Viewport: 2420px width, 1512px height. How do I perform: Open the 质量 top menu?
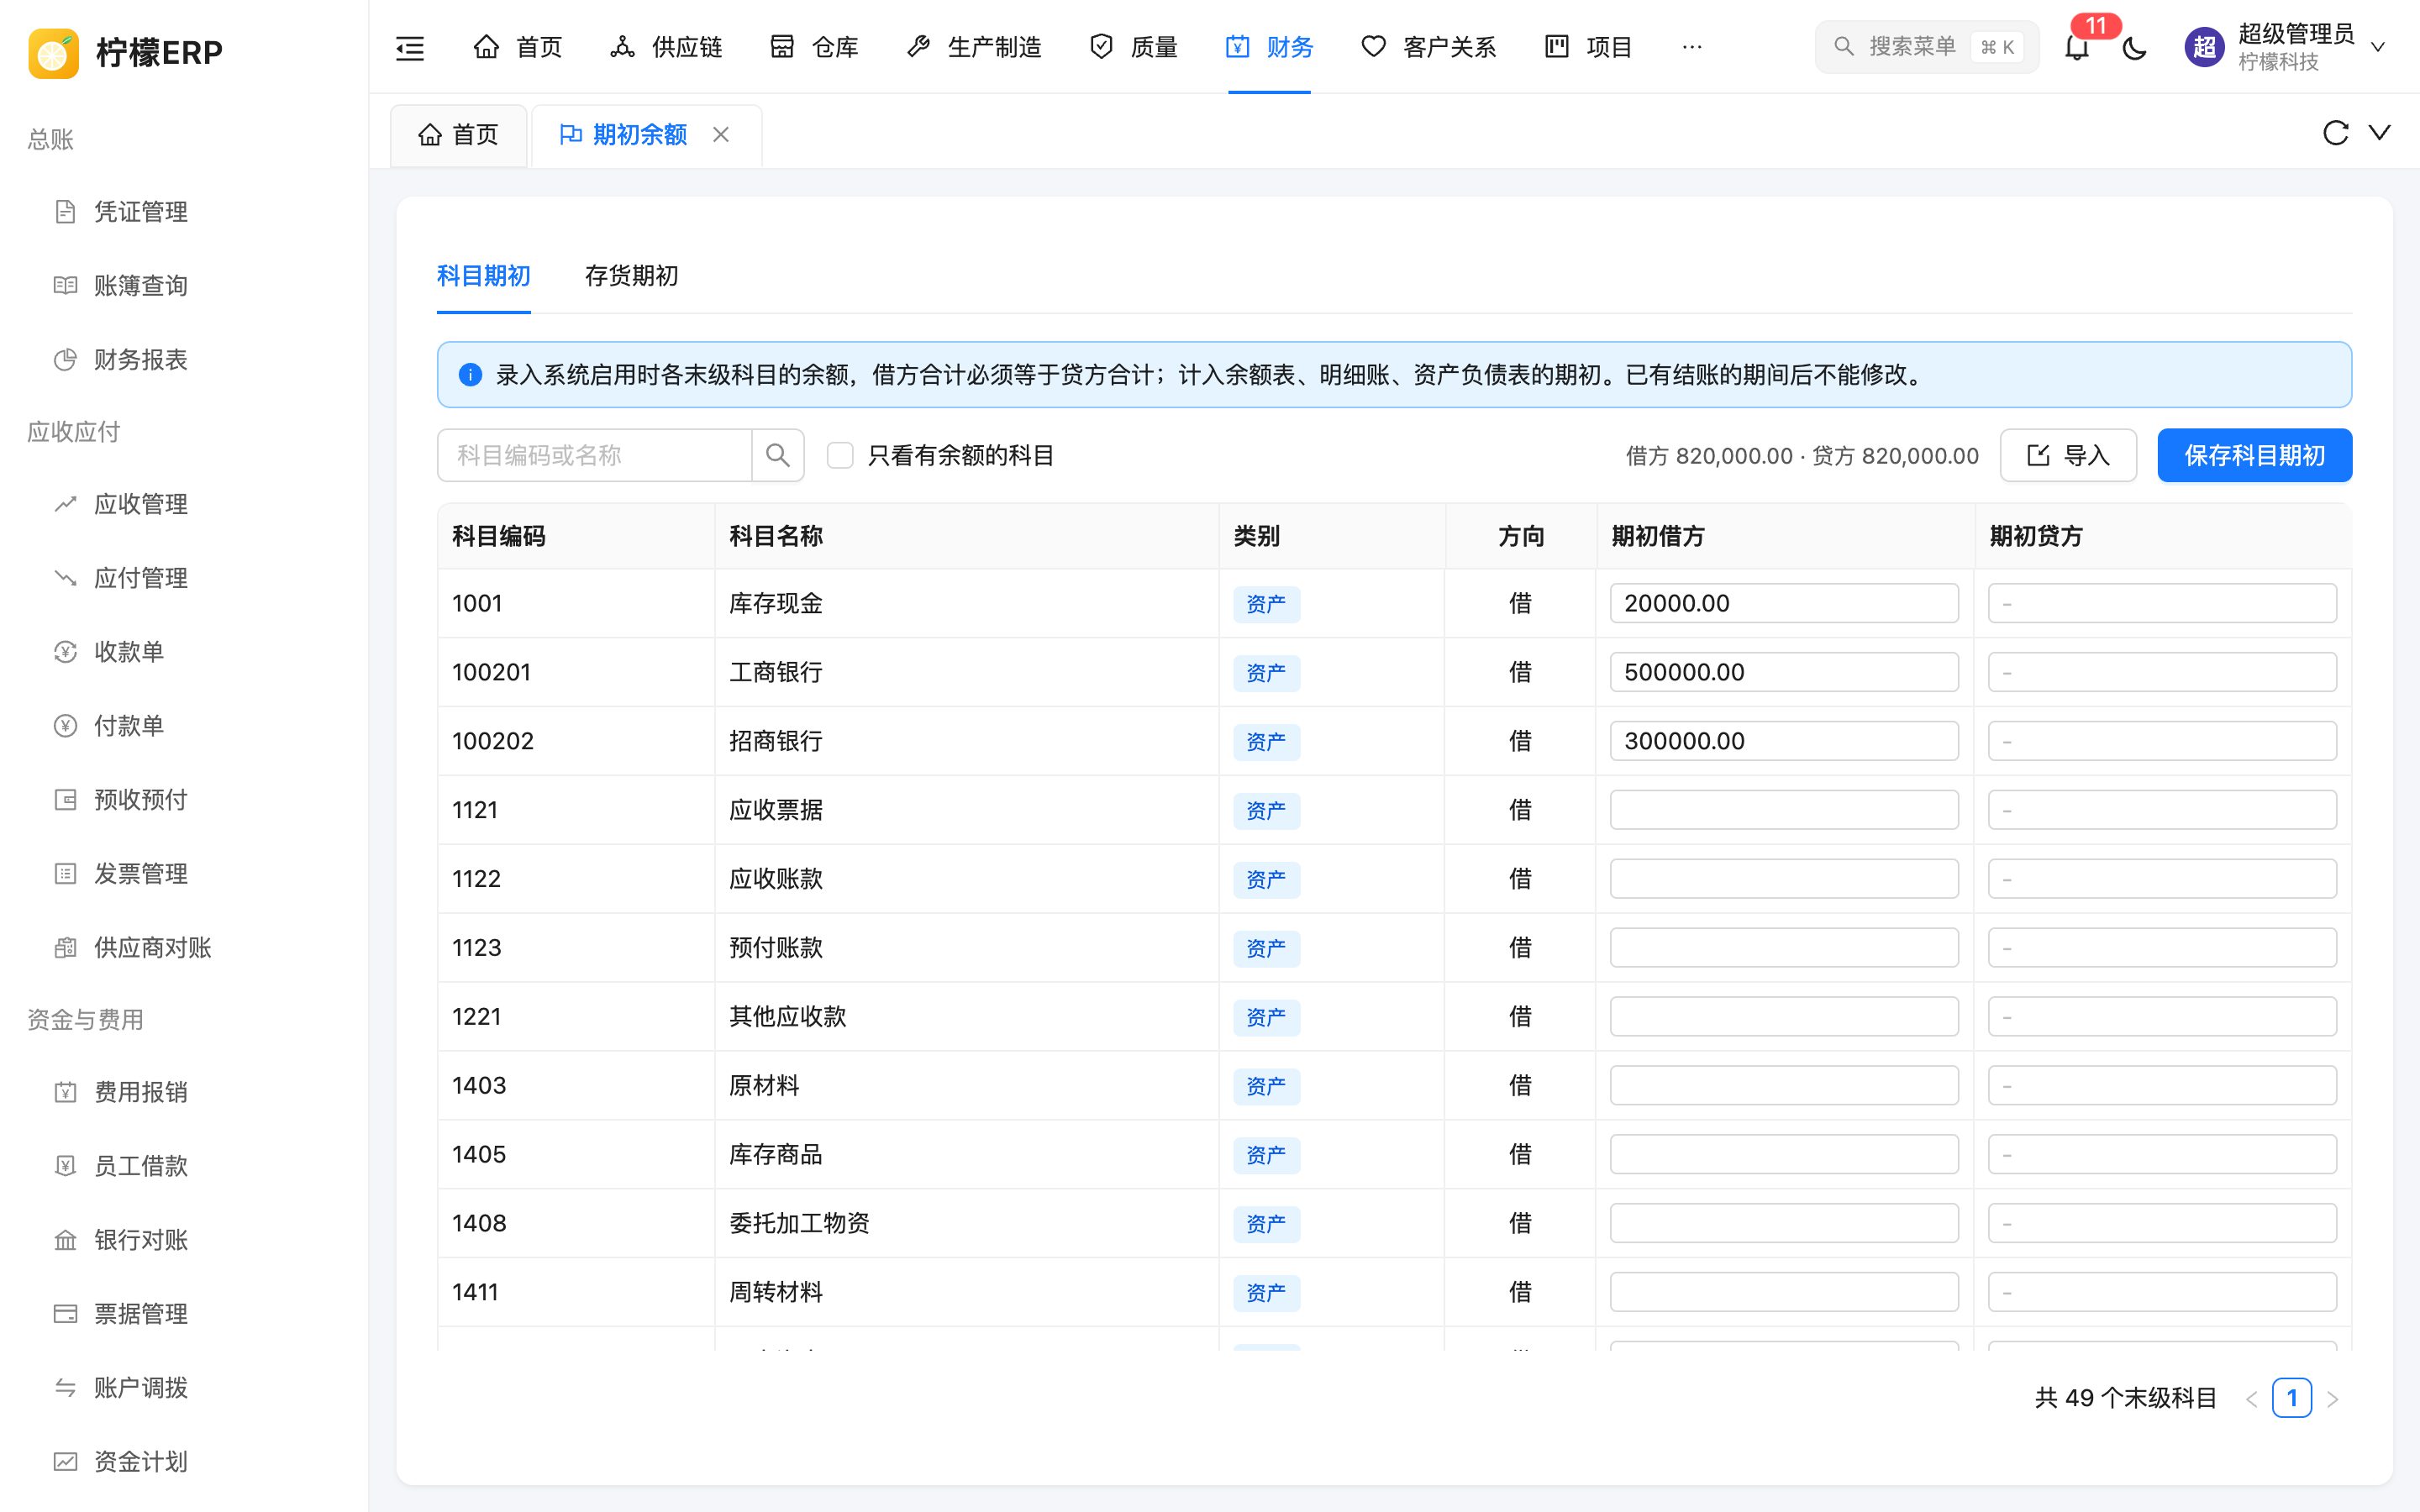pyautogui.click(x=1133, y=47)
